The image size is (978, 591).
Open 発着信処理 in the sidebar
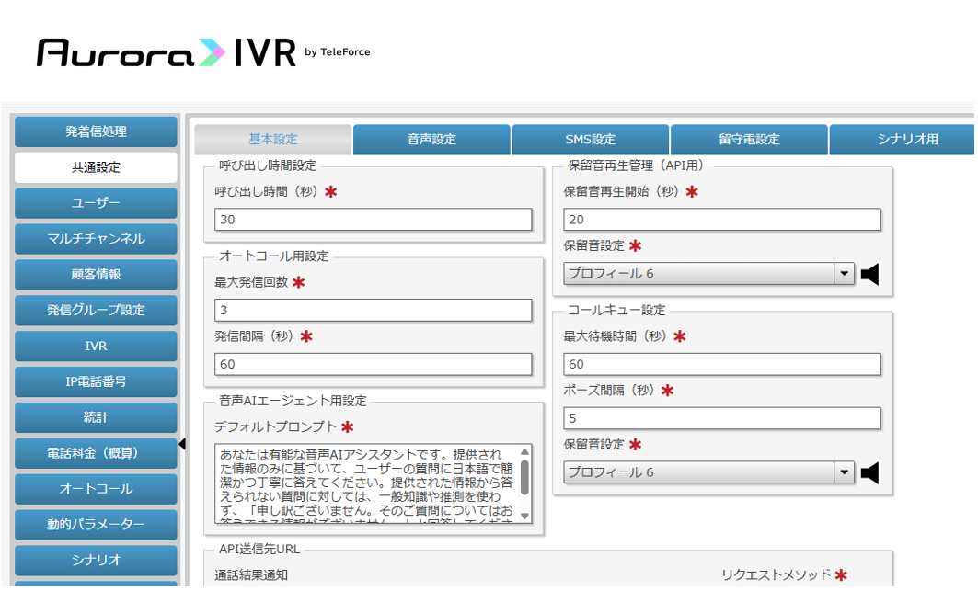click(96, 131)
